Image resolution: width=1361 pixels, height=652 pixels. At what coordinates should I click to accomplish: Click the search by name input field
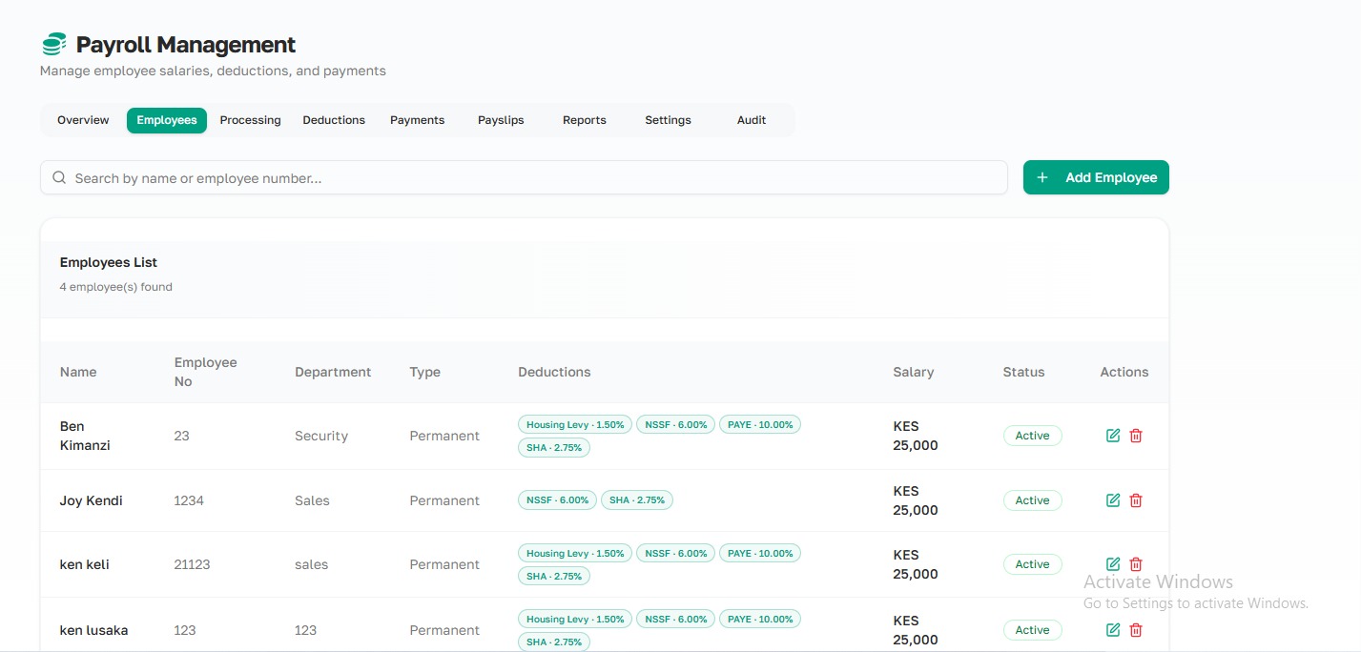point(524,177)
